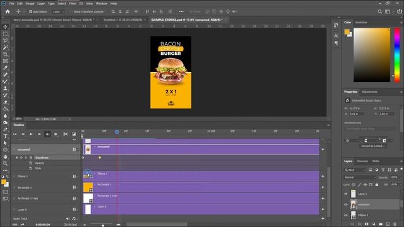Select the Move tool in toolbox

tap(5, 27)
